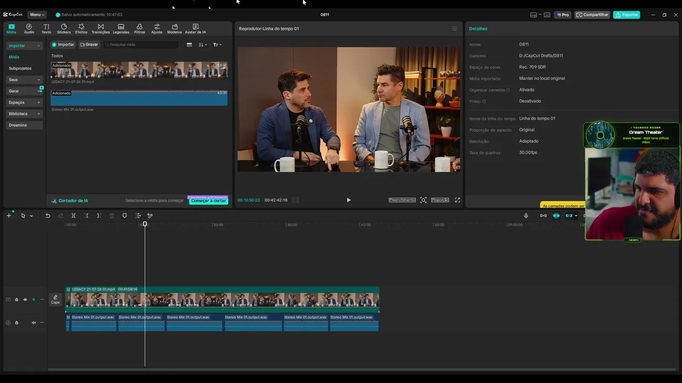Viewport: 682px width, 383px height.
Task: Open the media sort dropdown
Action: (202, 45)
